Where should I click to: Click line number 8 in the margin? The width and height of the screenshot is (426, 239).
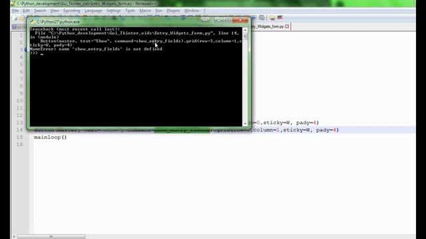pos(21,86)
